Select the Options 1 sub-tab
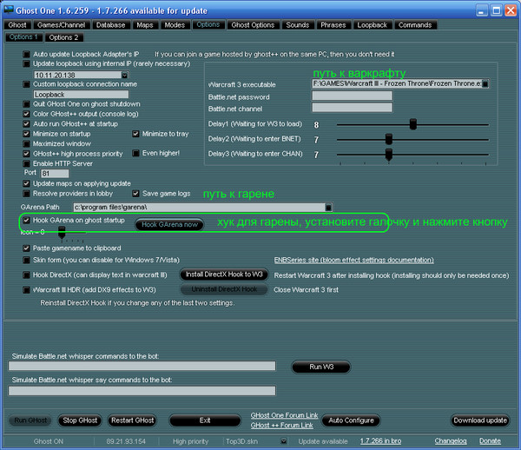This screenshot has width=521, height=450. click(23, 37)
